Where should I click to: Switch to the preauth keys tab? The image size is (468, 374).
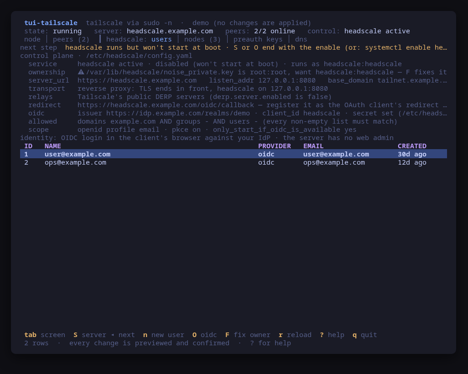(x=258, y=39)
